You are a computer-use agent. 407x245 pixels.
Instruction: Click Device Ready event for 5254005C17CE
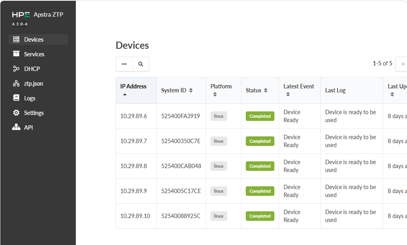[292, 191]
